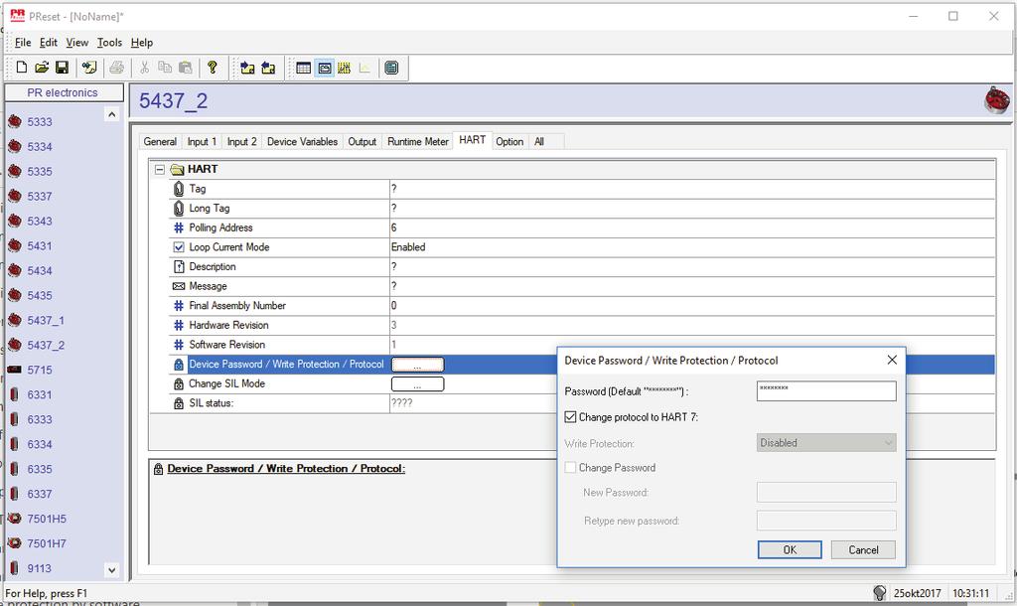Screen dimensions: 1017x606
Task: Close the Device Password dialog
Action: (892, 360)
